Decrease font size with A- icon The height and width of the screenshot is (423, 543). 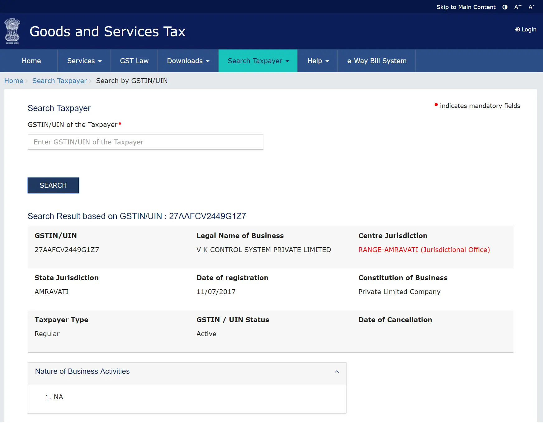coord(531,7)
